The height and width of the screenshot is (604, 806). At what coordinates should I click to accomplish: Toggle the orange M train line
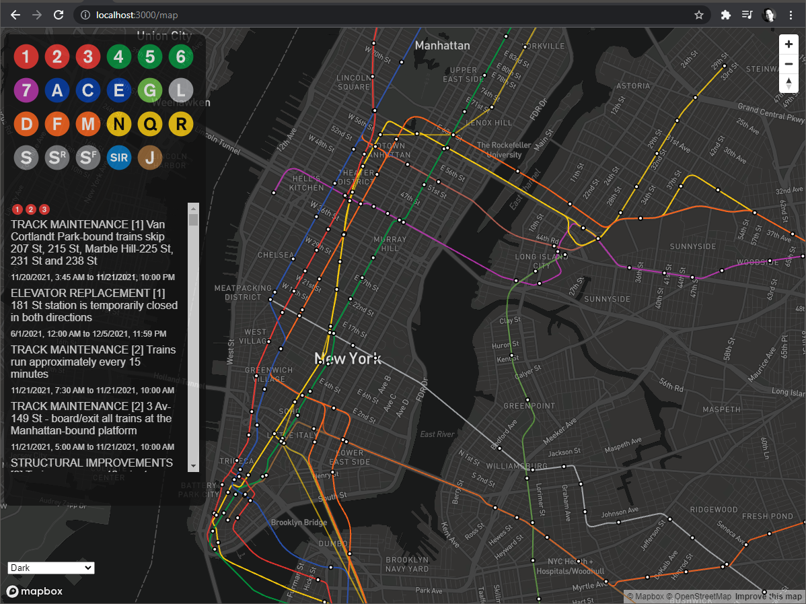[88, 124]
